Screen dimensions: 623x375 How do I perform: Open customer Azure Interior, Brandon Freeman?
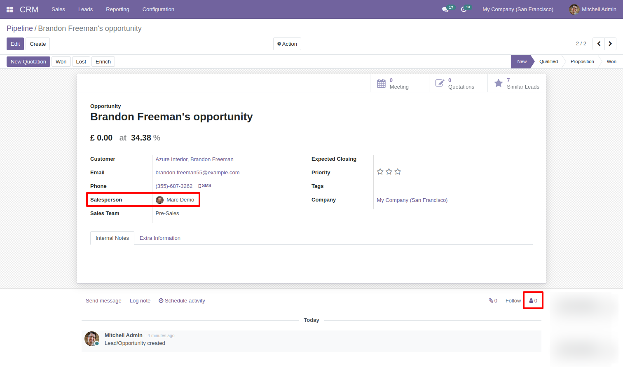[194, 159]
